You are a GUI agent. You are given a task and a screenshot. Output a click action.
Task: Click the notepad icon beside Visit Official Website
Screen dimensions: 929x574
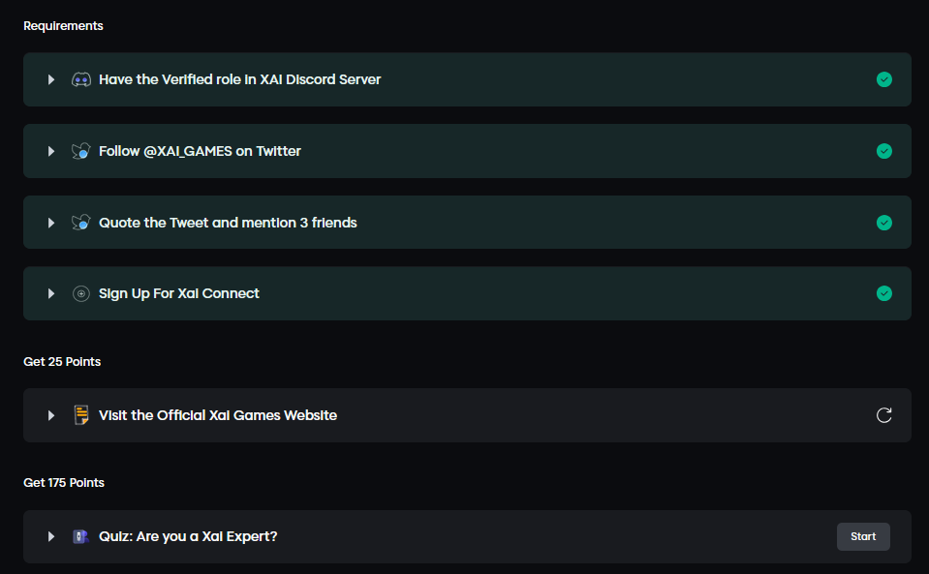pyautogui.click(x=81, y=415)
